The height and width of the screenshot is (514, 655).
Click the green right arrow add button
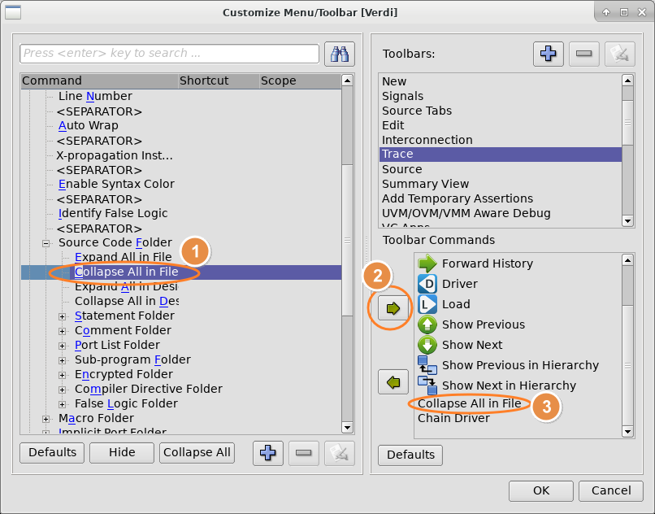coord(394,309)
